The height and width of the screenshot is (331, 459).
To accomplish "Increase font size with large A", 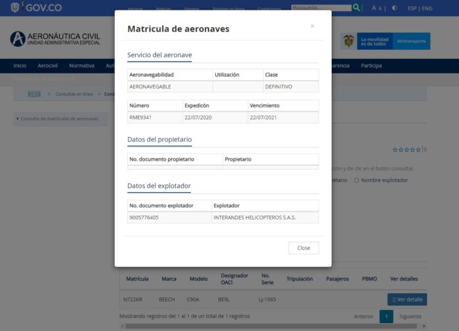I will (374, 9).
